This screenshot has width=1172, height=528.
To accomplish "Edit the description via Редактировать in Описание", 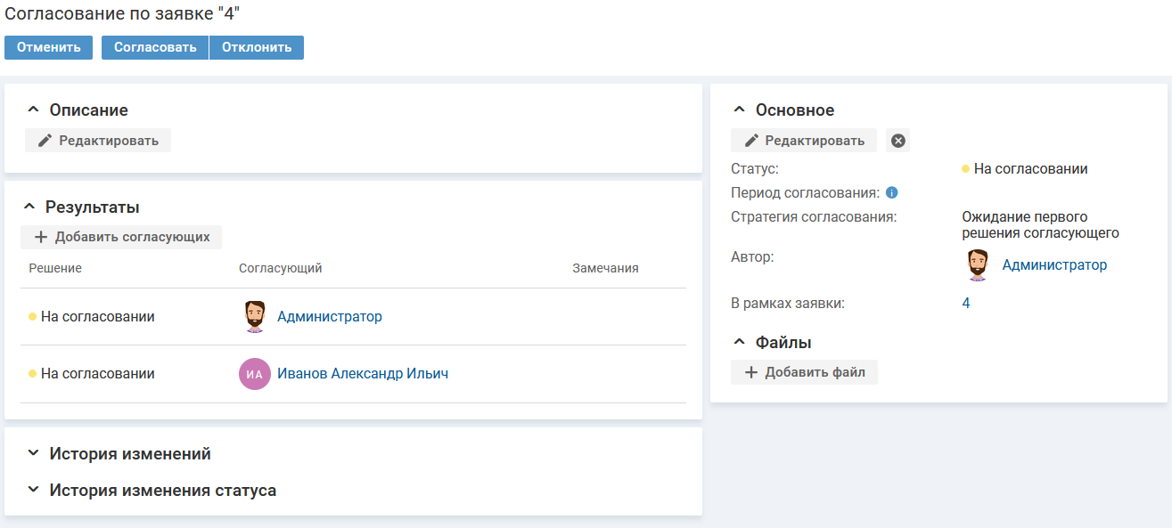I will [98, 141].
